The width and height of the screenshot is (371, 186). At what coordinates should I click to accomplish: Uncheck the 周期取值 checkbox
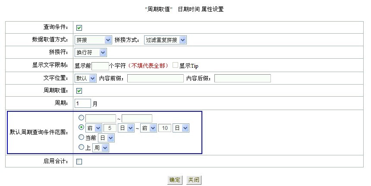click(x=79, y=91)
